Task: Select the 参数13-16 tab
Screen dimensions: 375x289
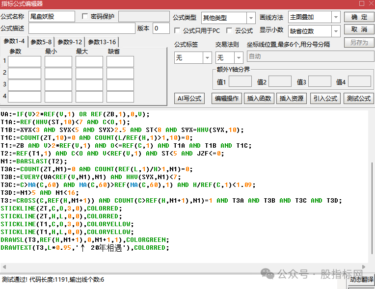Action: (102, 42)
